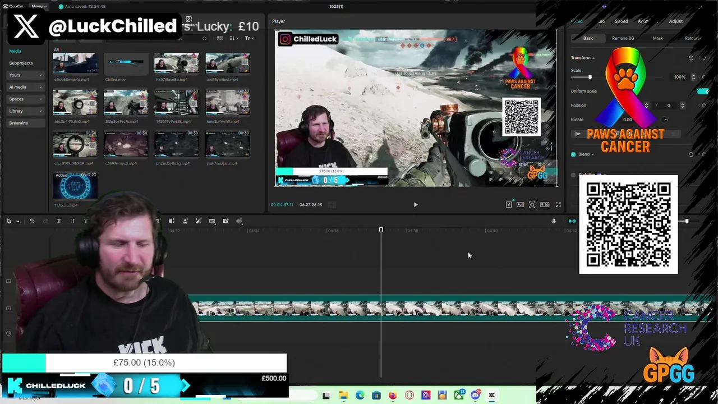718x404 pixels.
Task: Select the 11_15_25.mp4 added clip thumbnail
Action: (x=75, y=186)
